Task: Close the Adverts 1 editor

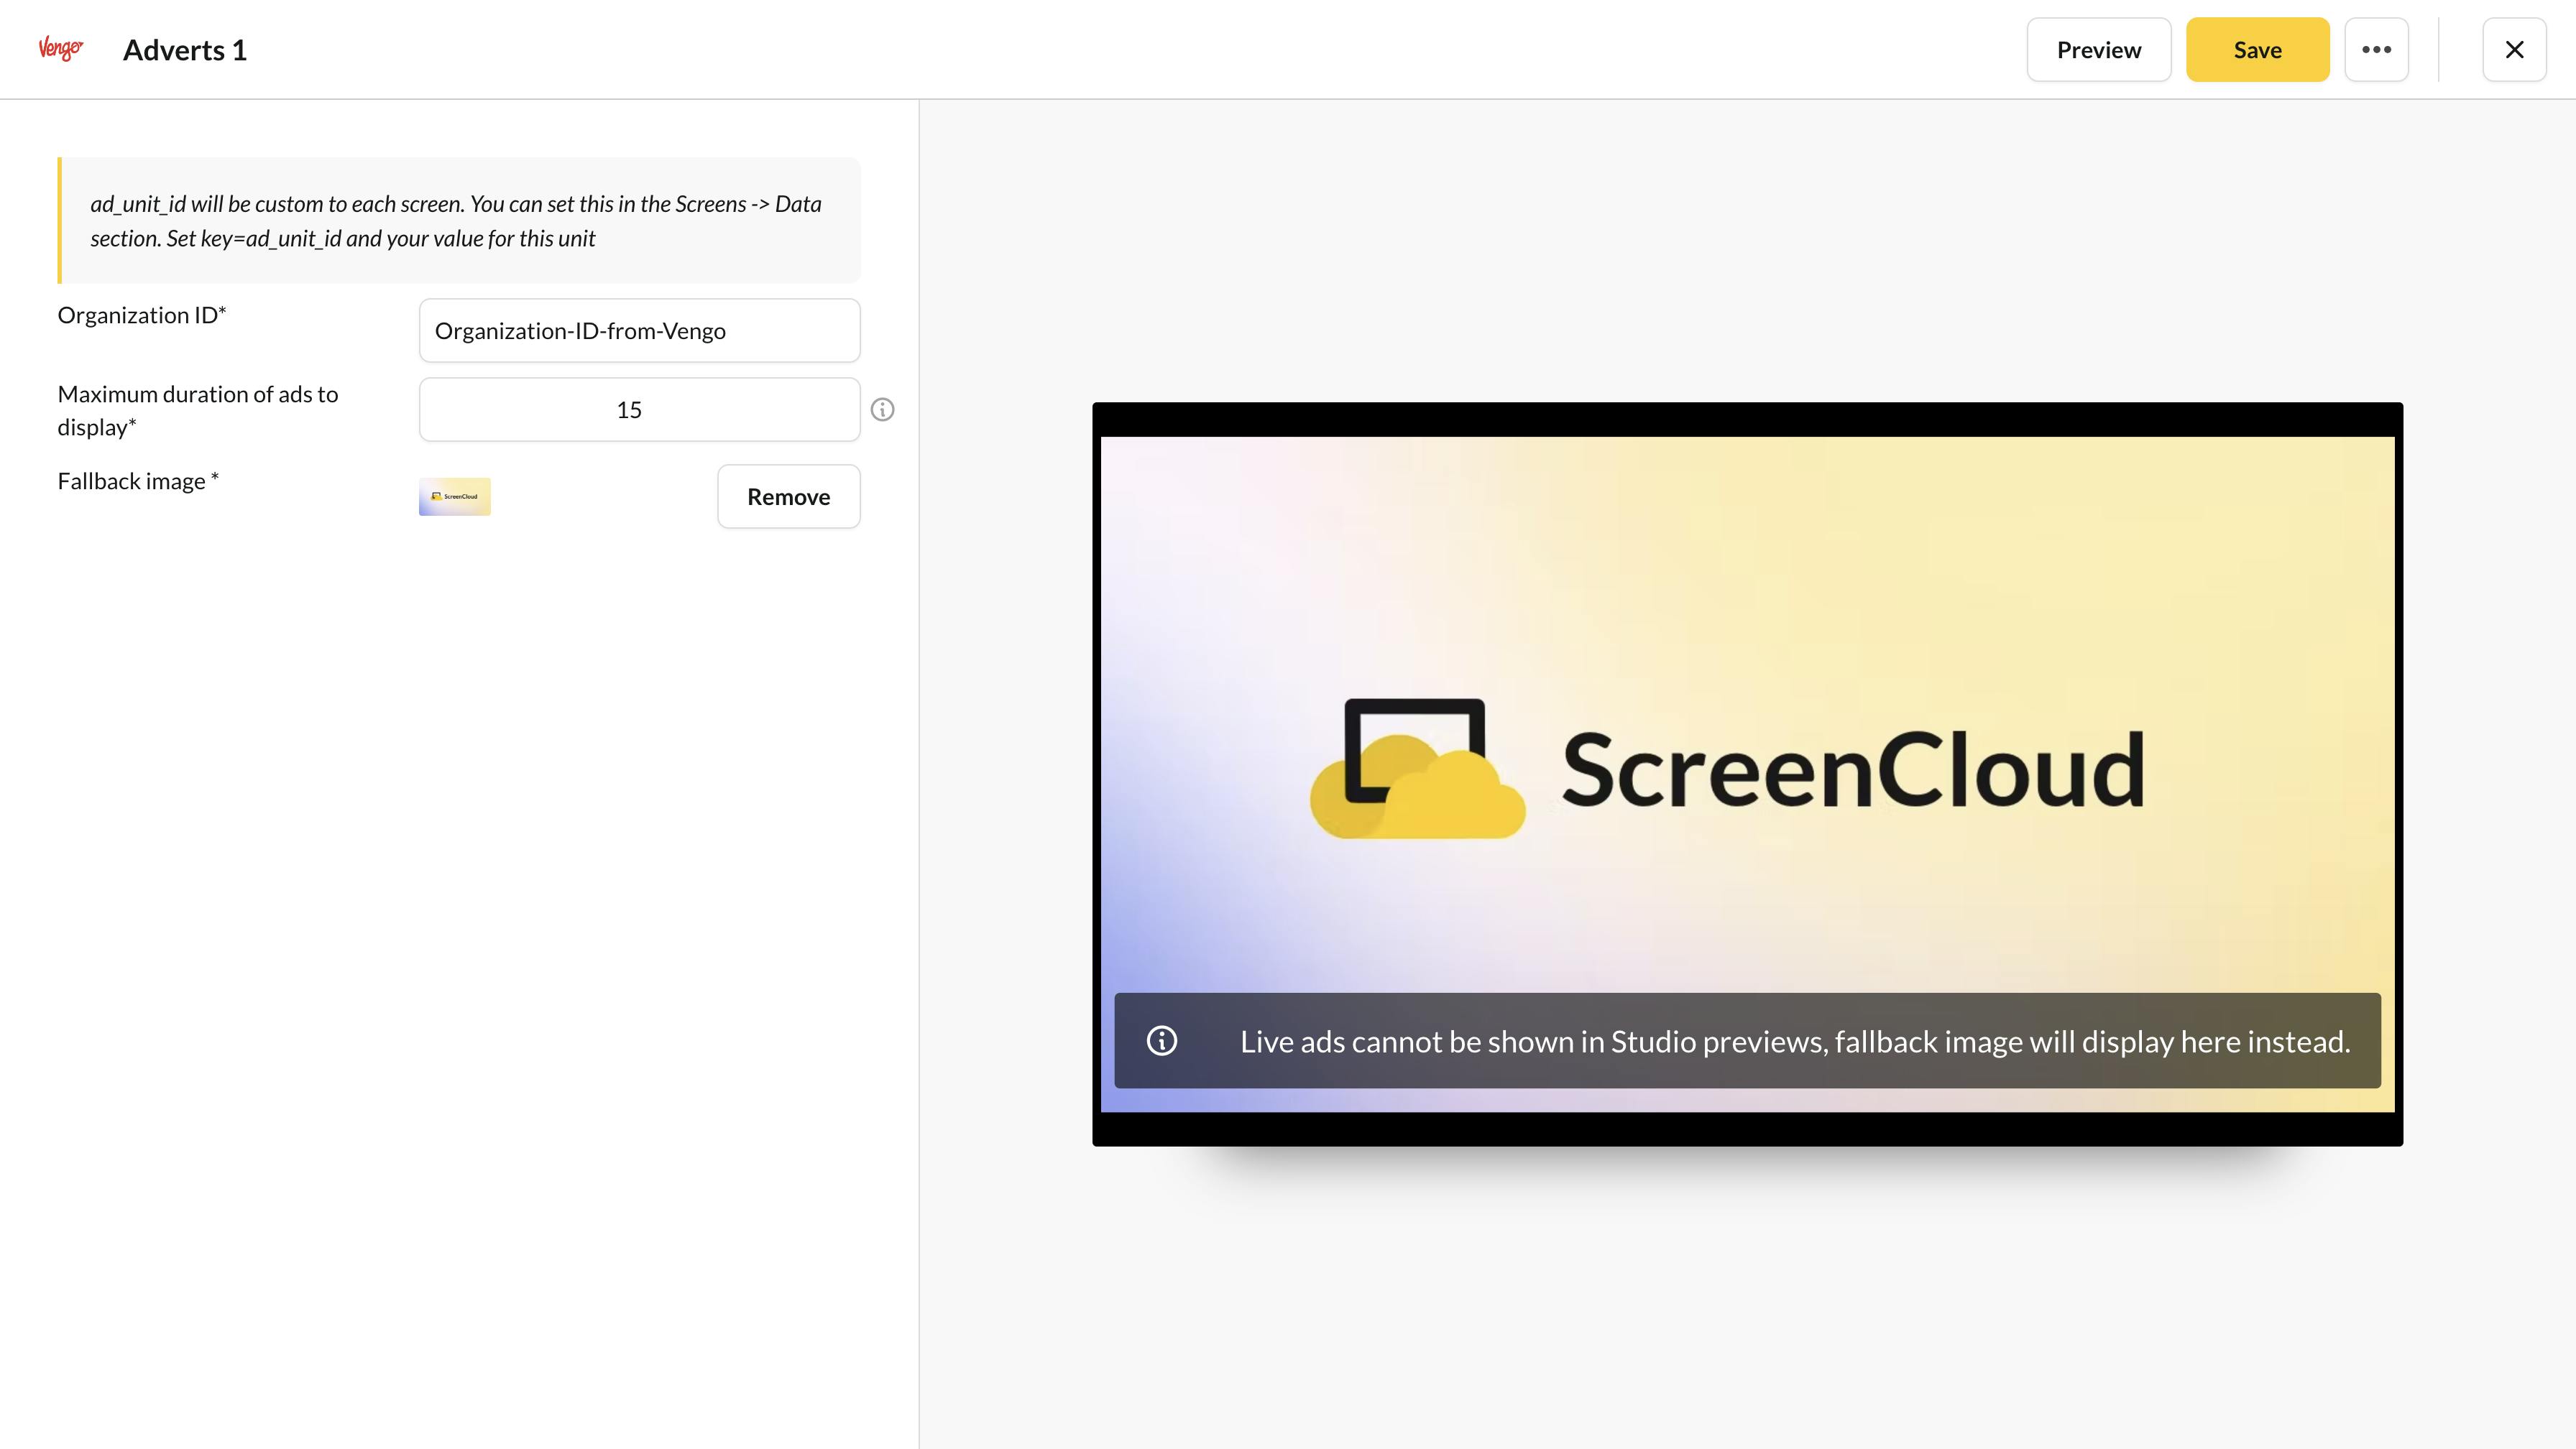Action: click(2514, 49)
